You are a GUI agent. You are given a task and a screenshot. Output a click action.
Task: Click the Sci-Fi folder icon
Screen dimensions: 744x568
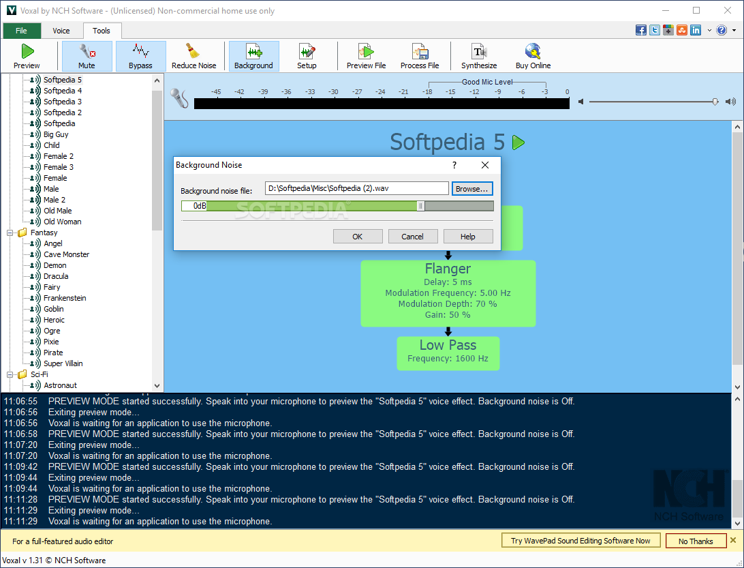tap(22, 374)
